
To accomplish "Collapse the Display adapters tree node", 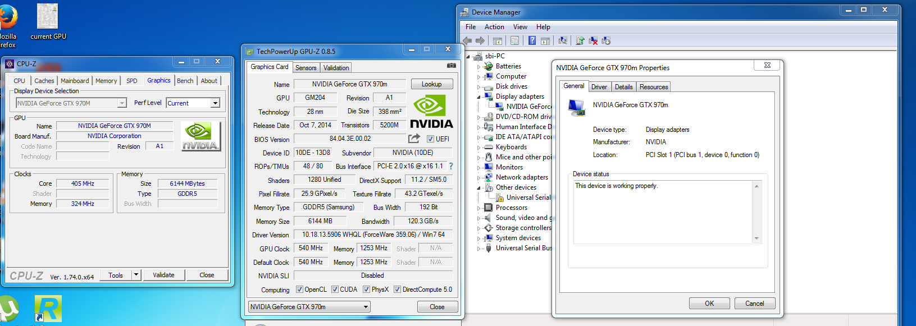I will point(479,97).
